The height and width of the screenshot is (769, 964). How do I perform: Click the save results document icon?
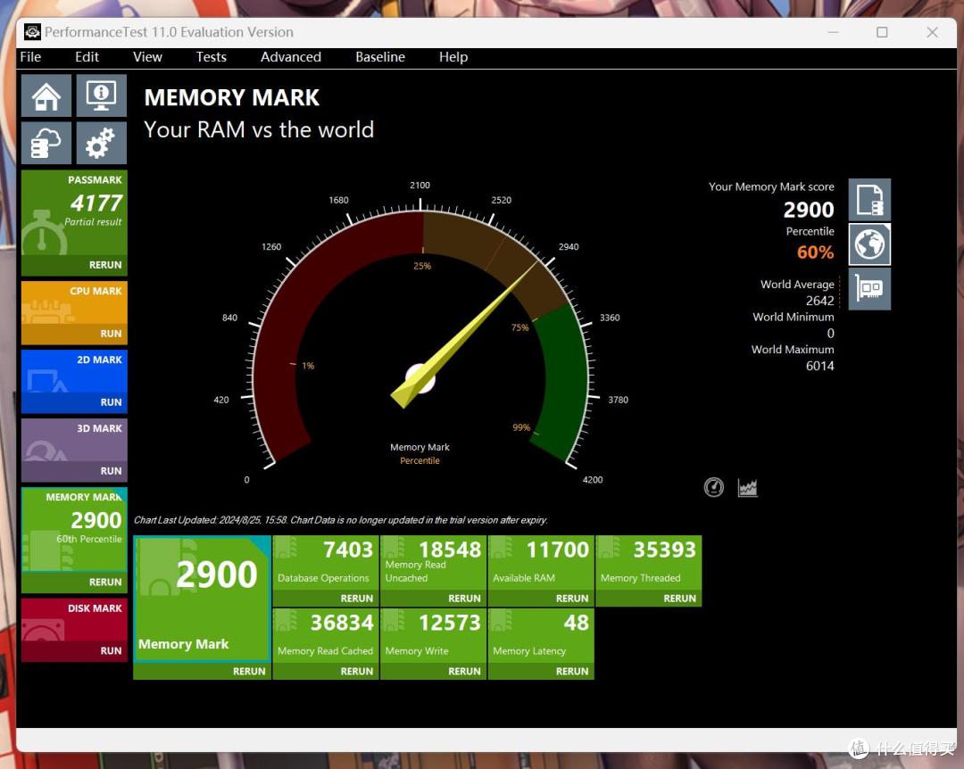pos(869,200)
